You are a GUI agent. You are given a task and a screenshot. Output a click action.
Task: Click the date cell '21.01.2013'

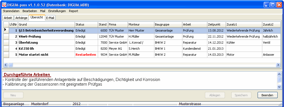pyautogui.click(x=216, y=49)
